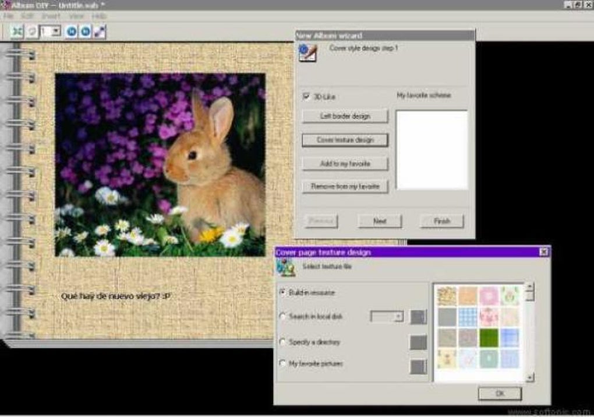
Task: Pick the solid green texture swatch
Action: pyautogui.click(x=489, y=337)
